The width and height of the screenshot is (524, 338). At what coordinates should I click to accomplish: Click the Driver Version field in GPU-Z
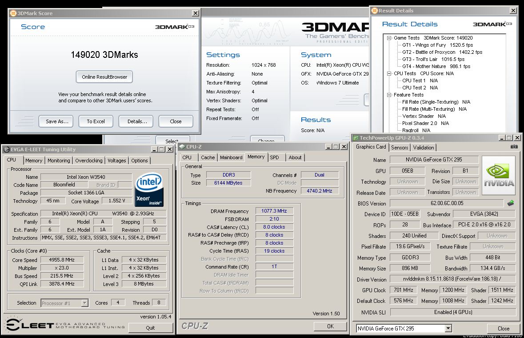pos(453,279)
